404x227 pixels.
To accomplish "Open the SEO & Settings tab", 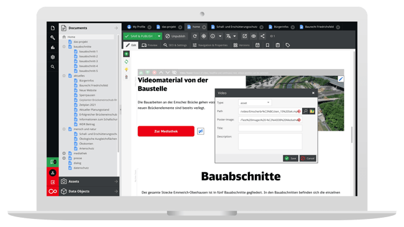I will click(175, 45).
